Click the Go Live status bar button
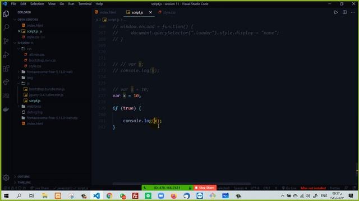 pos(289,188)
